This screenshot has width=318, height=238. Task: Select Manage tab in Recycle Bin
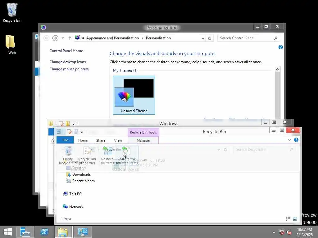[143, 140]
